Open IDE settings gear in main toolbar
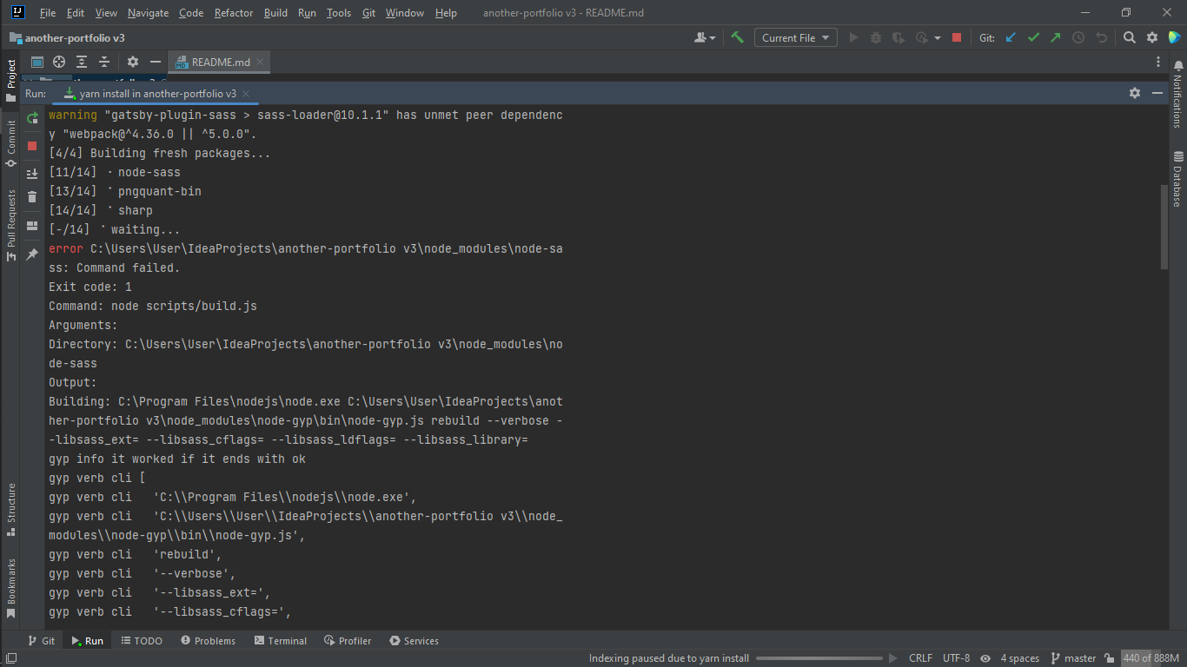The image size is (1187, 667). pos(1152,37)
